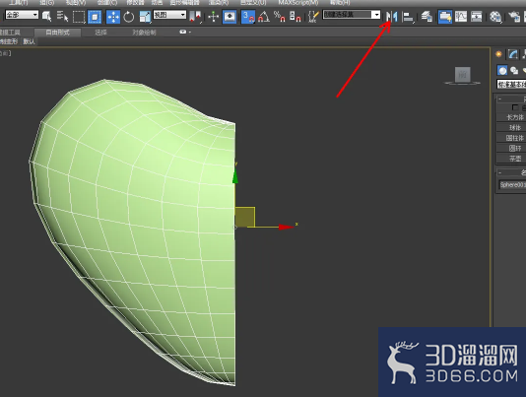526x397 pixels.
Task: Click the 默认 ribbon panel button
Action: point(30,41)
